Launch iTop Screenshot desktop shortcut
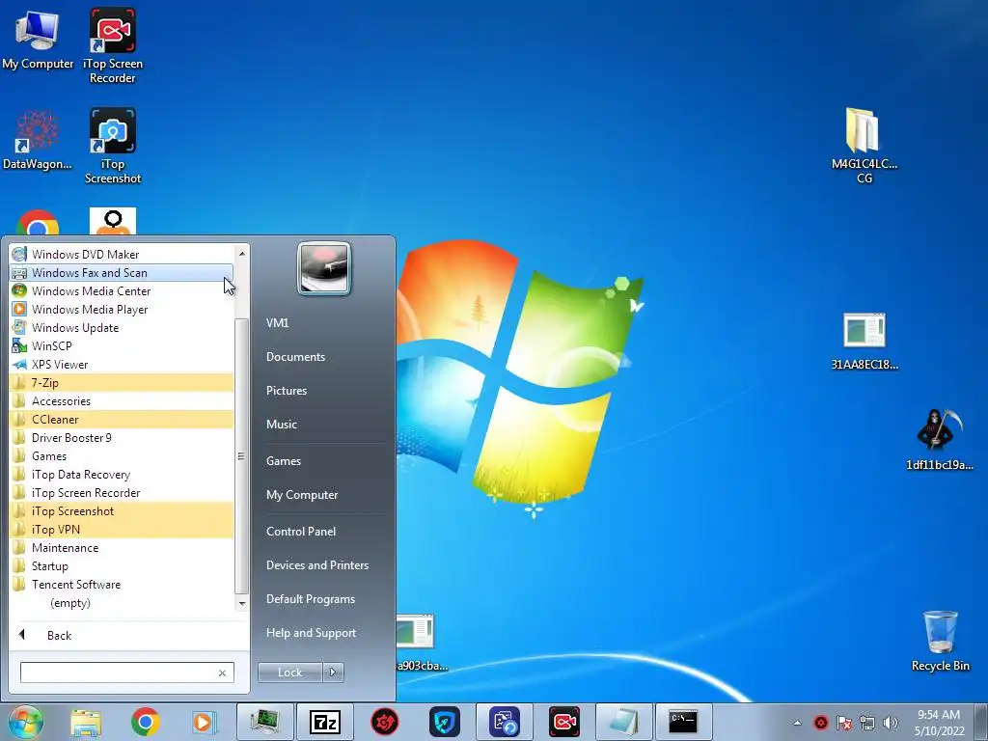The width and height of the screenshot is (988, 741). 112,147
